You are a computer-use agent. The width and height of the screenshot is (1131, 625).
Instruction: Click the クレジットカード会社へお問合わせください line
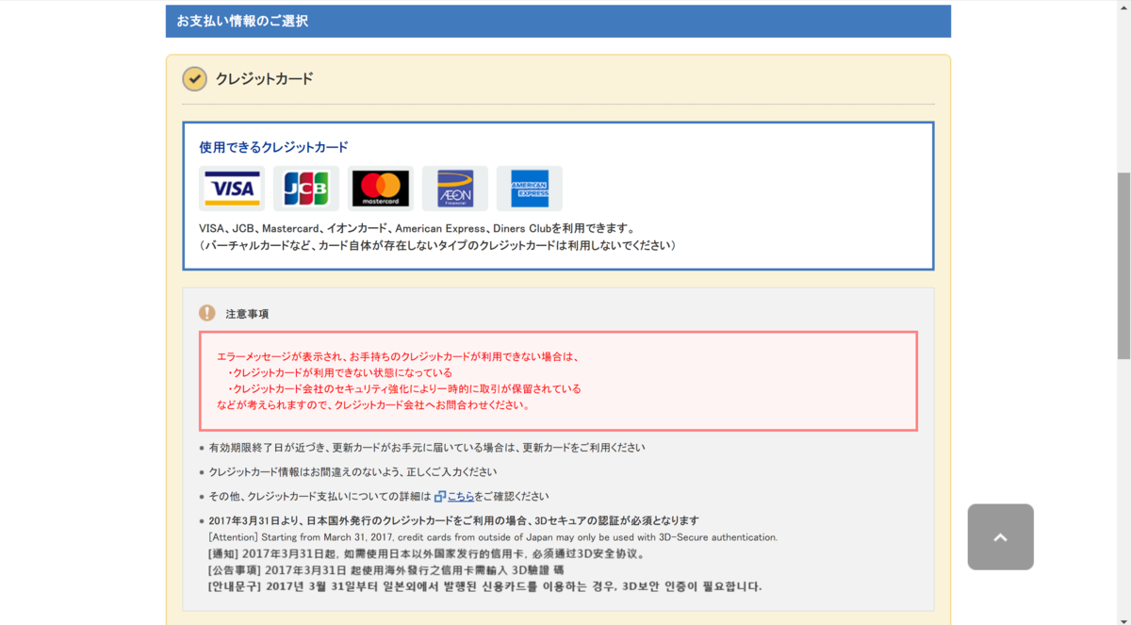[x=373, y=405]
